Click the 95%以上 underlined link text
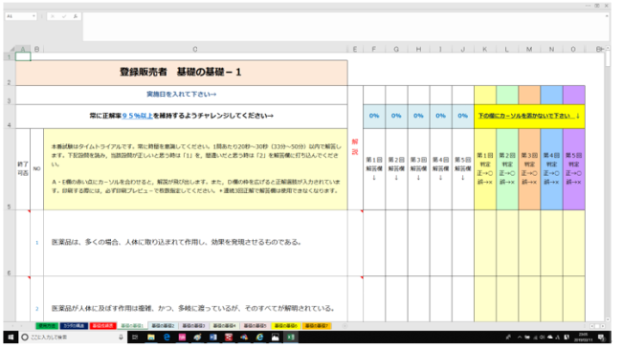622x350 pixels. point(138,116)
